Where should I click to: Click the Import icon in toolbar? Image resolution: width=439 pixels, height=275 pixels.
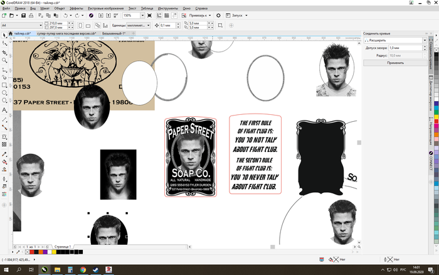point(101,16)
